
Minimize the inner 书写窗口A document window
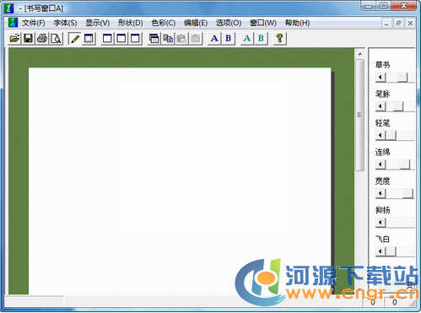coord(387,24)
